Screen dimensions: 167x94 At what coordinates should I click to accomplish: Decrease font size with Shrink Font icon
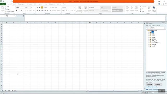click(34, 8)
